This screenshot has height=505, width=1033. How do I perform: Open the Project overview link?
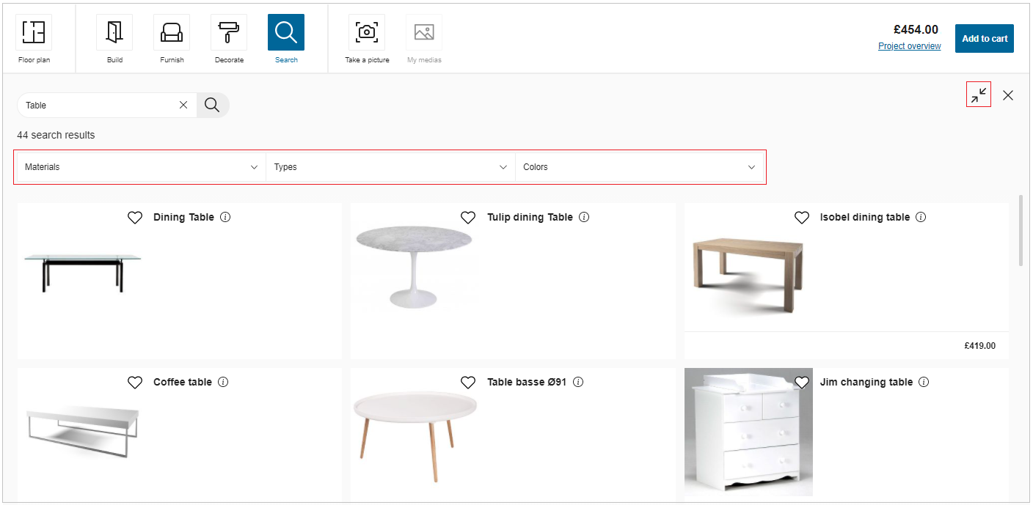909,46
